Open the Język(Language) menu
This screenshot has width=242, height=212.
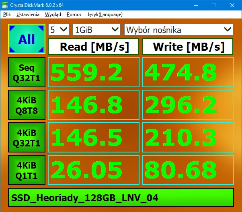(105, 14)
